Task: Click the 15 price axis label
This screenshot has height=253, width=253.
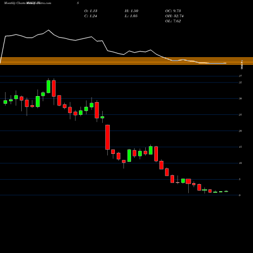Action: [240, 147]
